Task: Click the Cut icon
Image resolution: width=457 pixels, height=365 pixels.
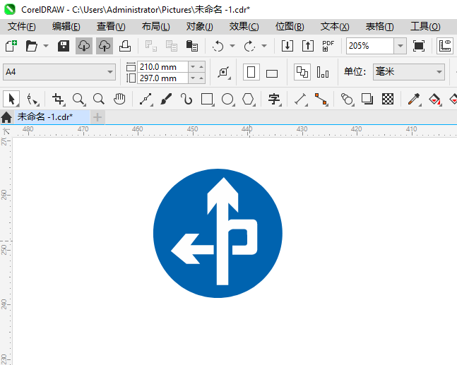Action: tap(151, 46)
